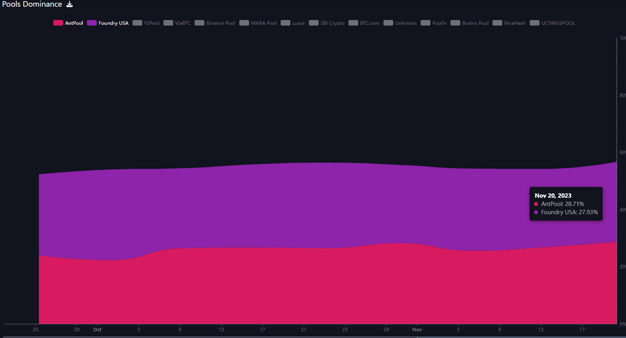Enable the Poolin series in the legend
The width and height of the screenshot is (626, 338).
click(x=433, y=23)
